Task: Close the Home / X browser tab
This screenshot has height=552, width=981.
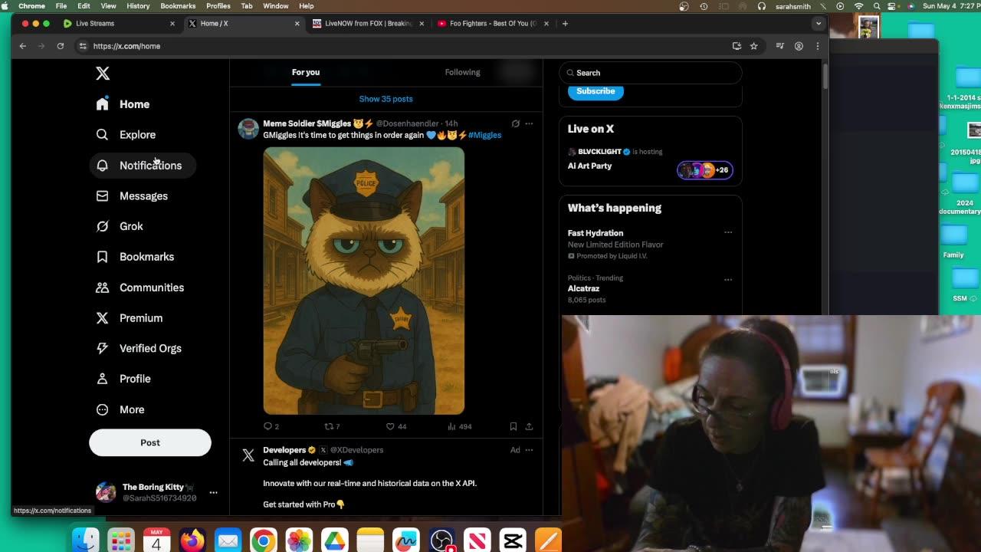Action: (297, 24)
